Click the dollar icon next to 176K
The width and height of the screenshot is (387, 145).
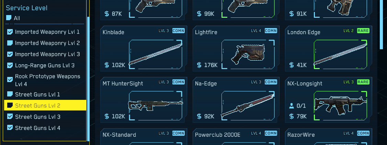tap(199, 65)
